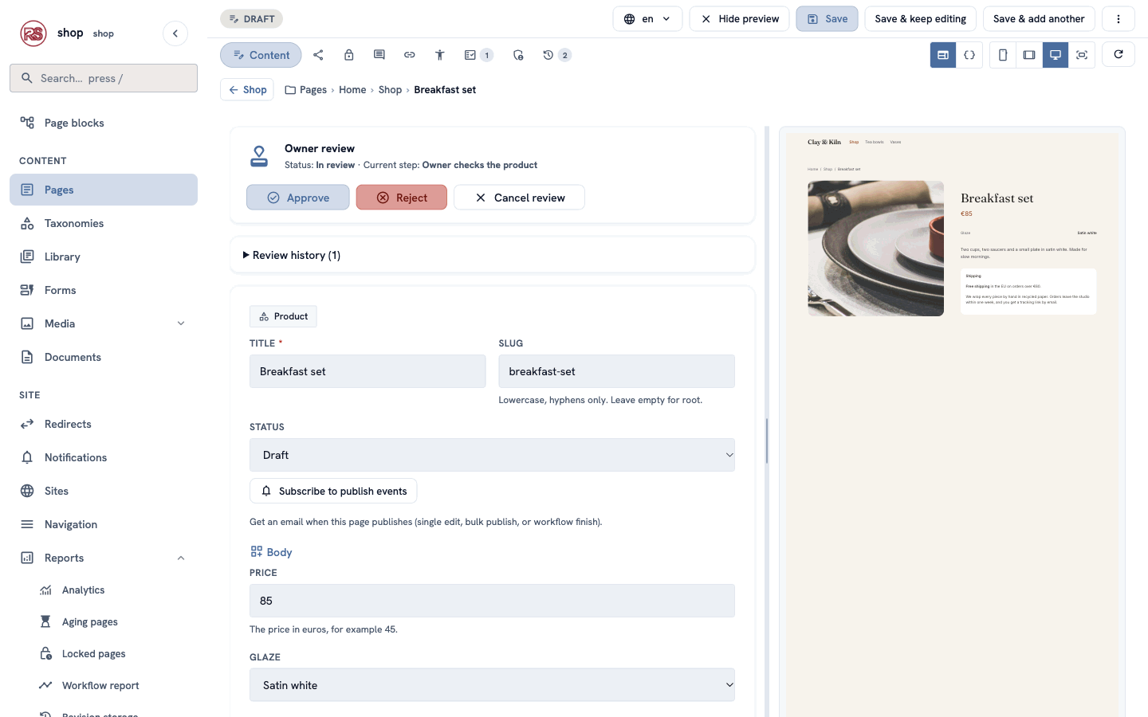Click the breakfast set preview image
The image size is (1148, 717).
[x=875, y=249]
